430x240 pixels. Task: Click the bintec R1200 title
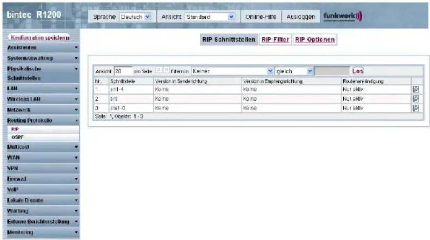pos(34,15)
